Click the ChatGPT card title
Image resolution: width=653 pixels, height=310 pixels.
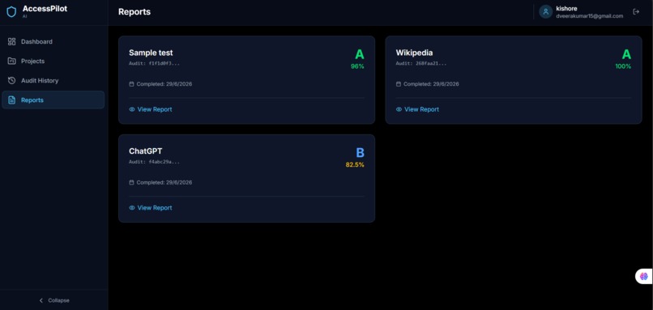(x=145, y=151)
